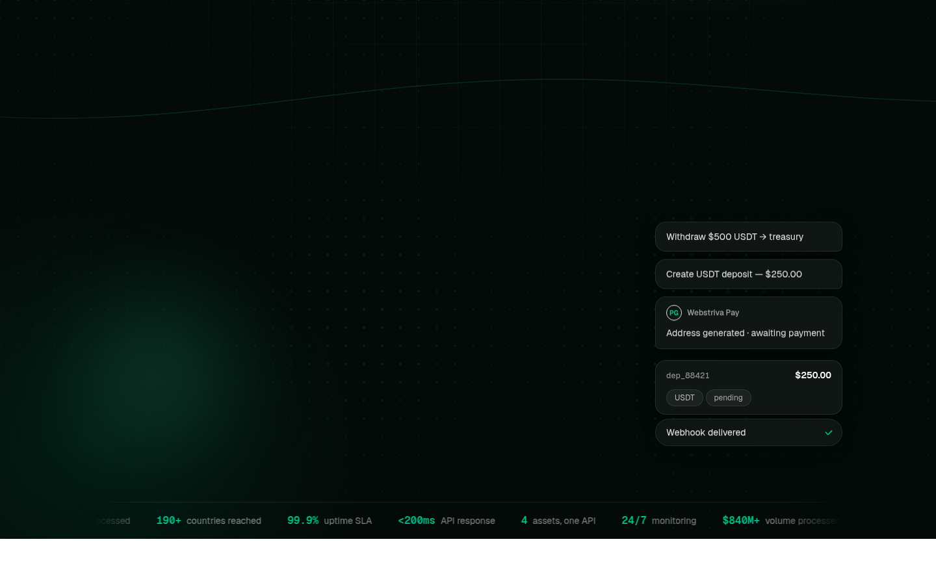Click the 4 assets, one API stat
Viewport: 936px width, 585px height.
pyautogui.click(x=558, y=521)
